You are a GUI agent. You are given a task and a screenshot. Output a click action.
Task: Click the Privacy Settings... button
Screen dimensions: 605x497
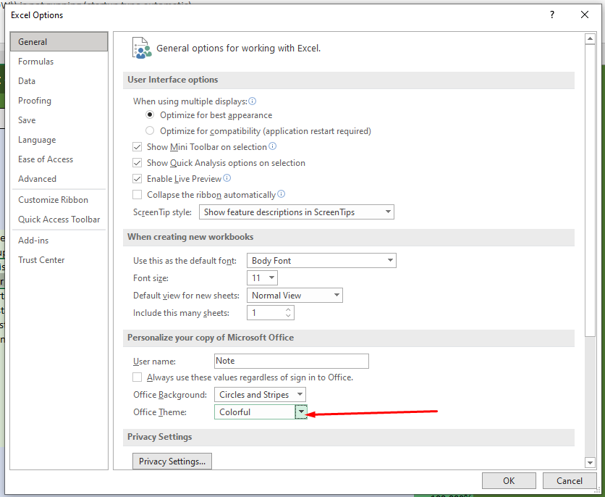coord(172,461)
